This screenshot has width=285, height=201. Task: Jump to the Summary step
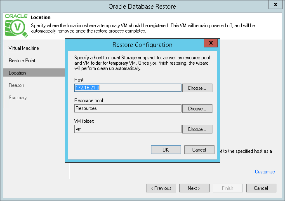point(18,98)
